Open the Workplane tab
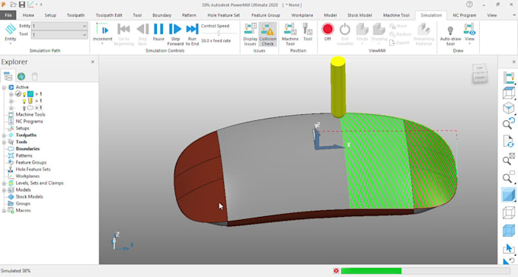 (302, 15)
